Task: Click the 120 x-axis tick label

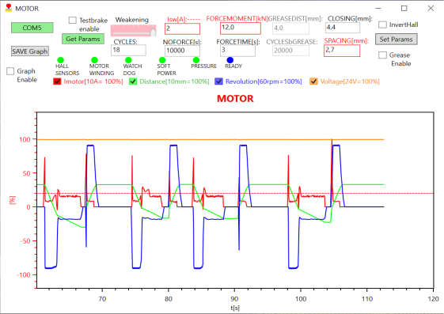Action: click(x=434, y=299)
